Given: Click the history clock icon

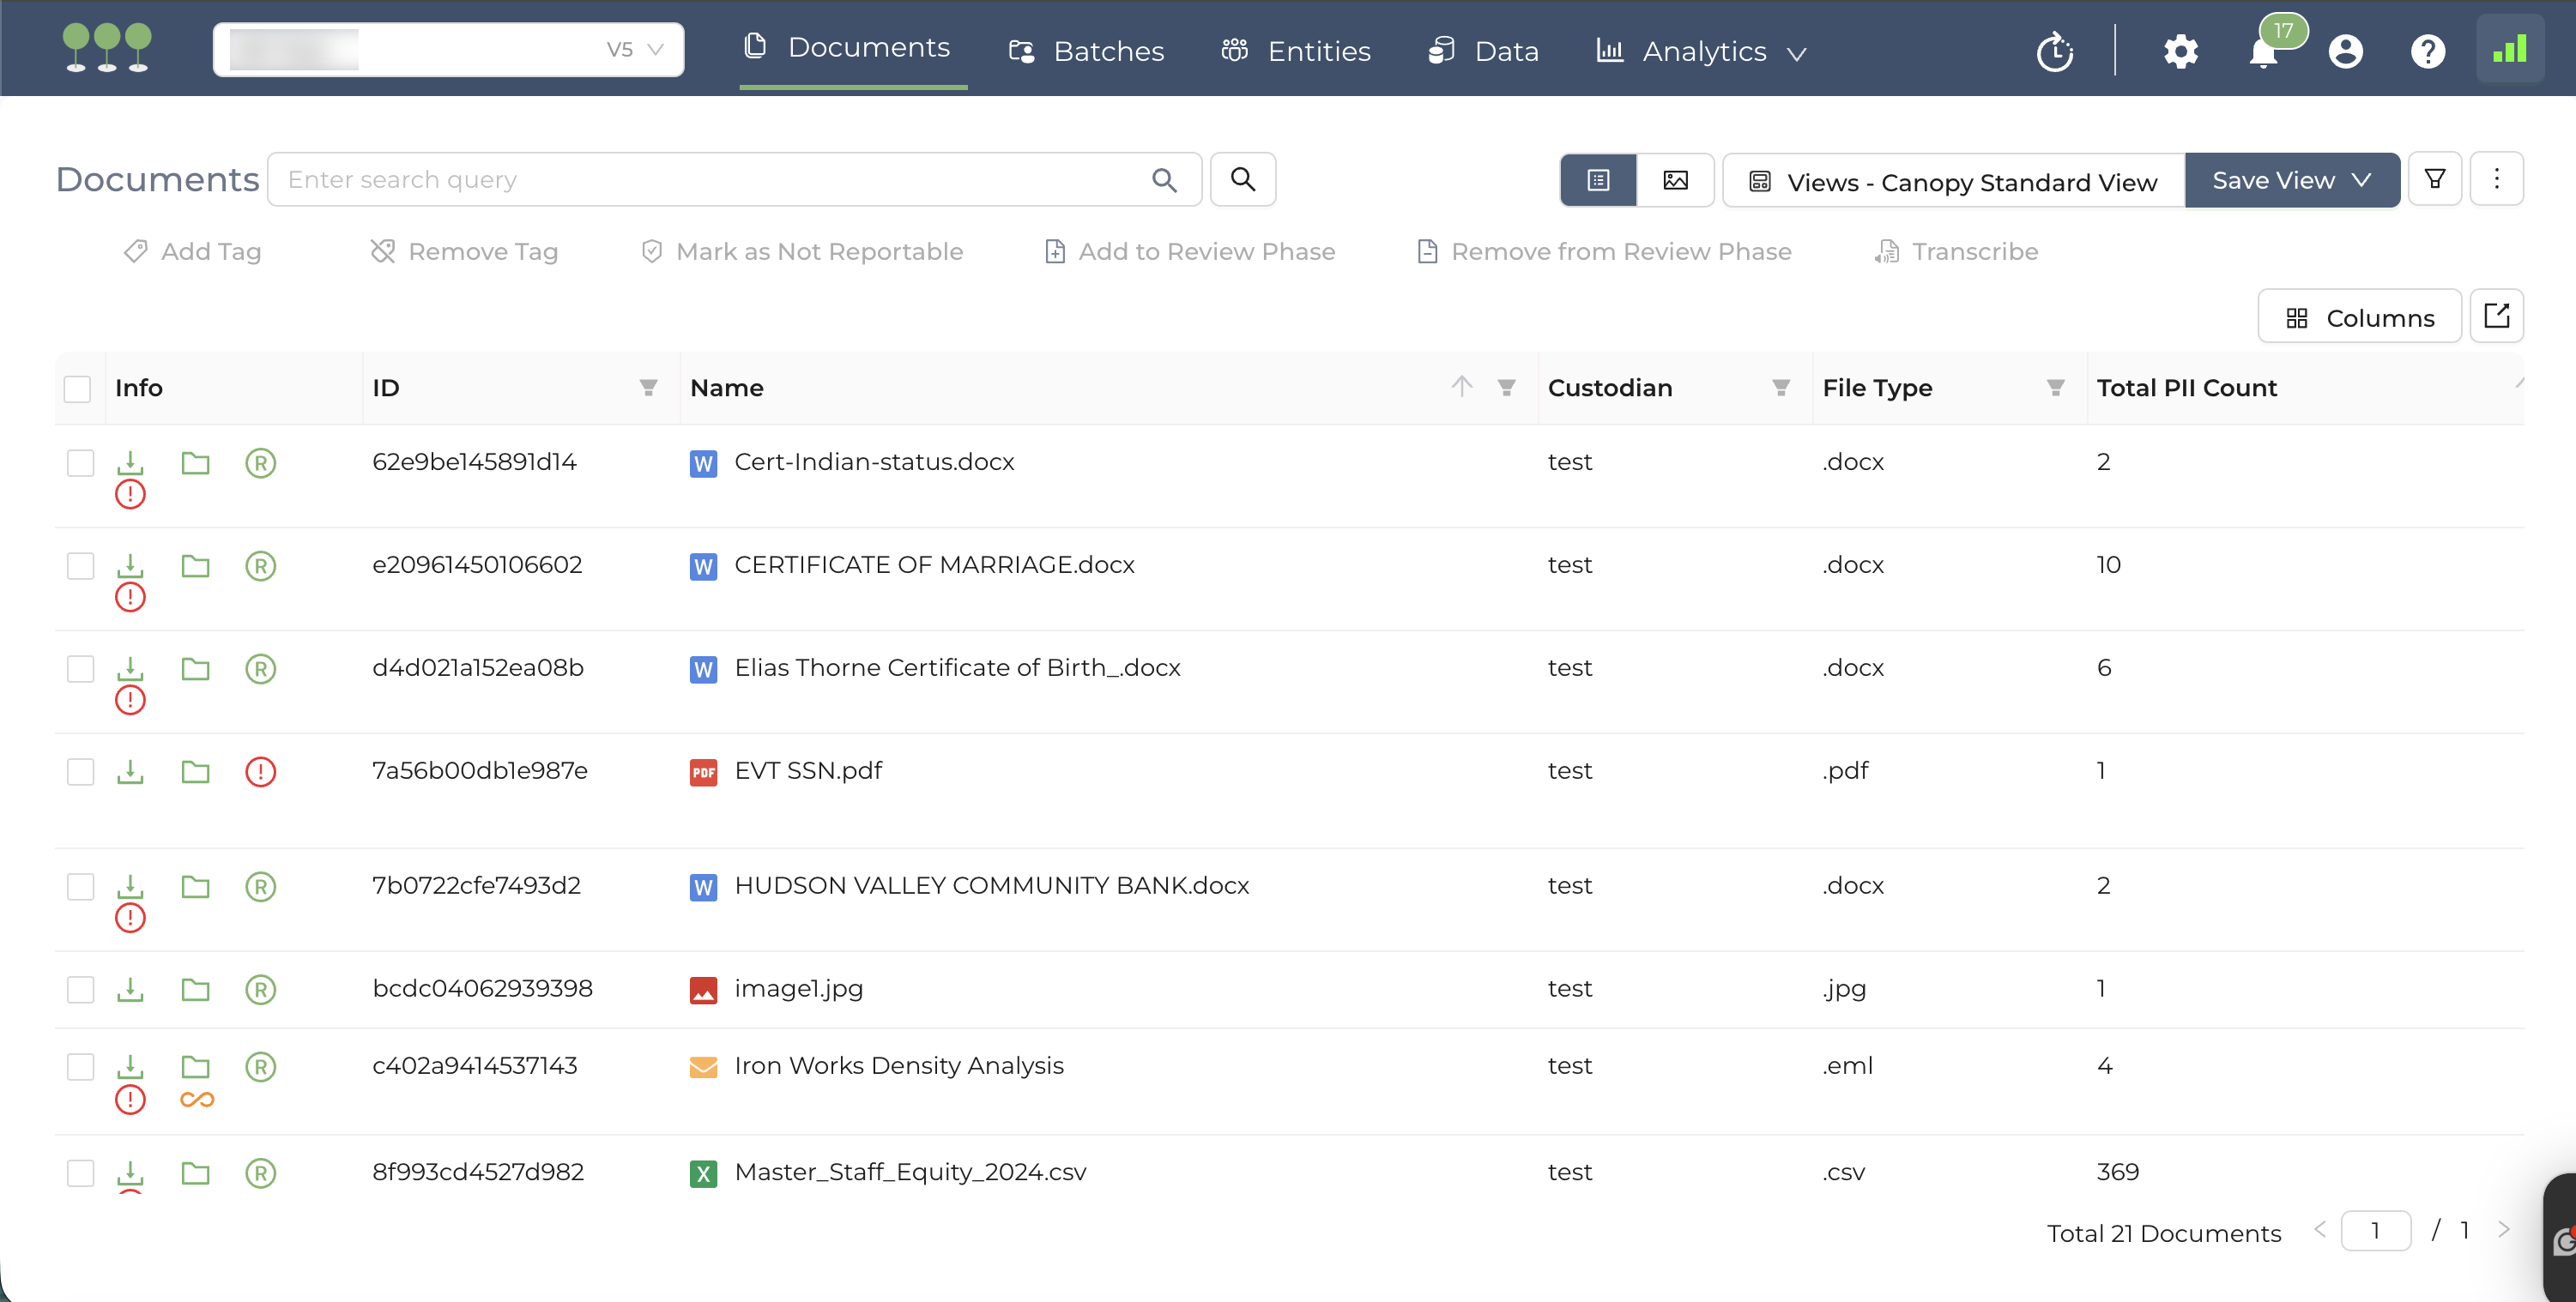Looking at the screenshot, I should 2055,52.
